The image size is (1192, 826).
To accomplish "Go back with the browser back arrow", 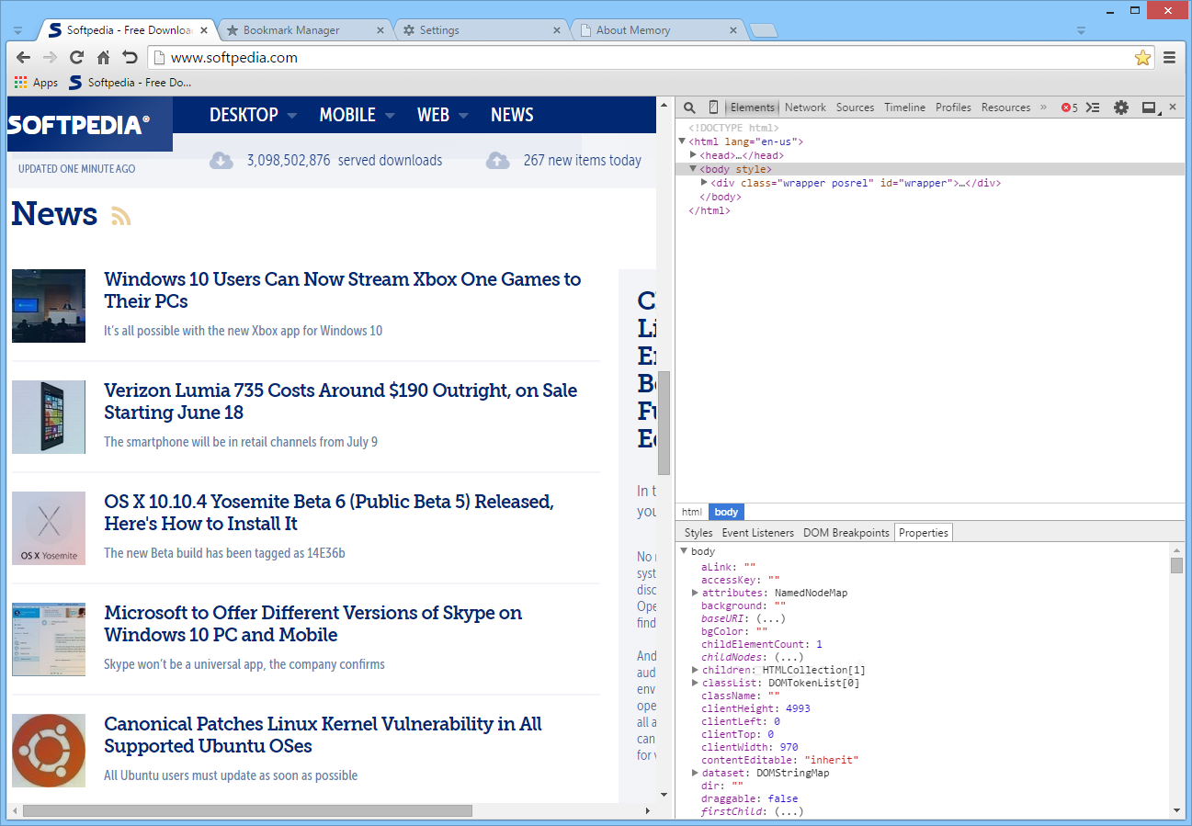I will click(x=24, y=57).
